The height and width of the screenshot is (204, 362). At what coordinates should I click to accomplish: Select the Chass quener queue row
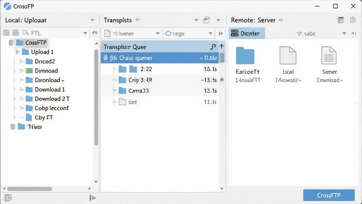[160, 58]
